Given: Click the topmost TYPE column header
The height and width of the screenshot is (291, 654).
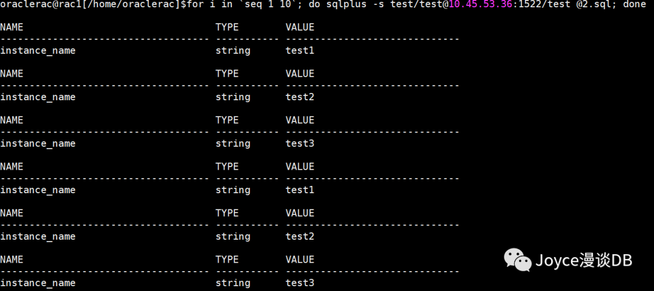Looking at the screenshot, I should coord(227,27).
